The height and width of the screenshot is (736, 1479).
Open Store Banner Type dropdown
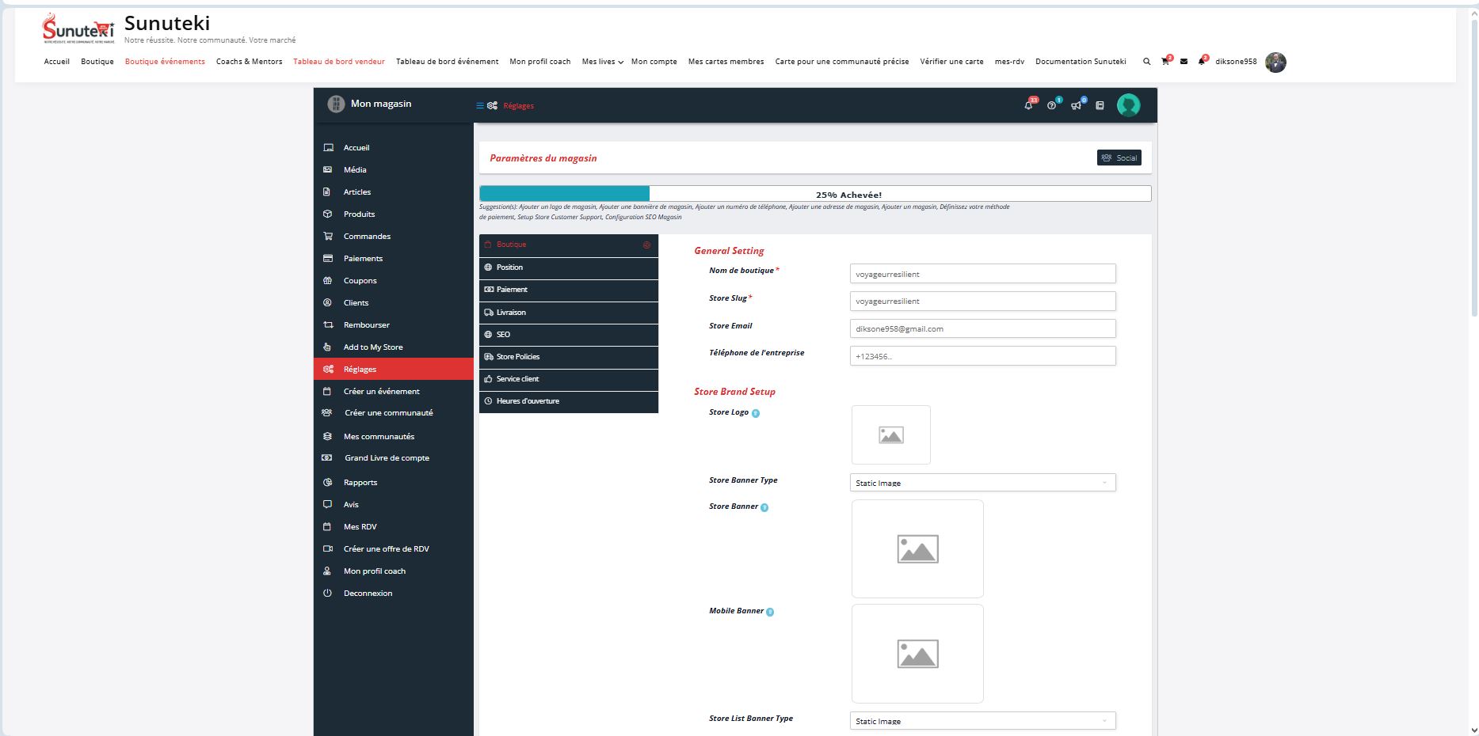click(x=982, y=483)
